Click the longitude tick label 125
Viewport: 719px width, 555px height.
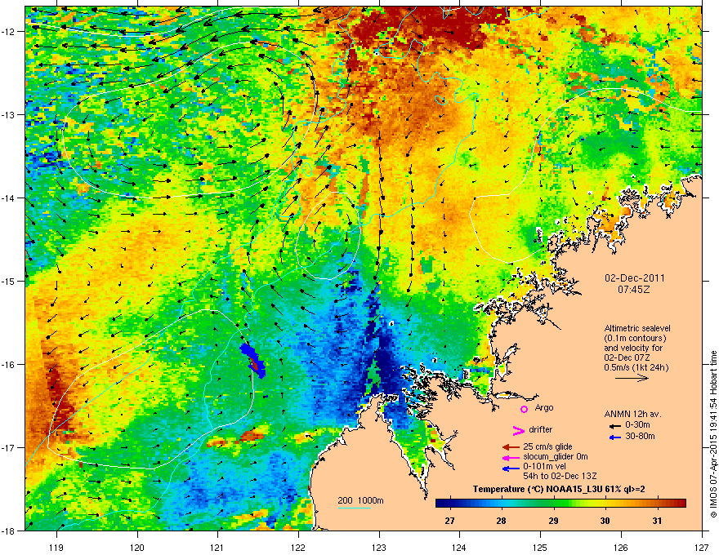tap(540, 547)
